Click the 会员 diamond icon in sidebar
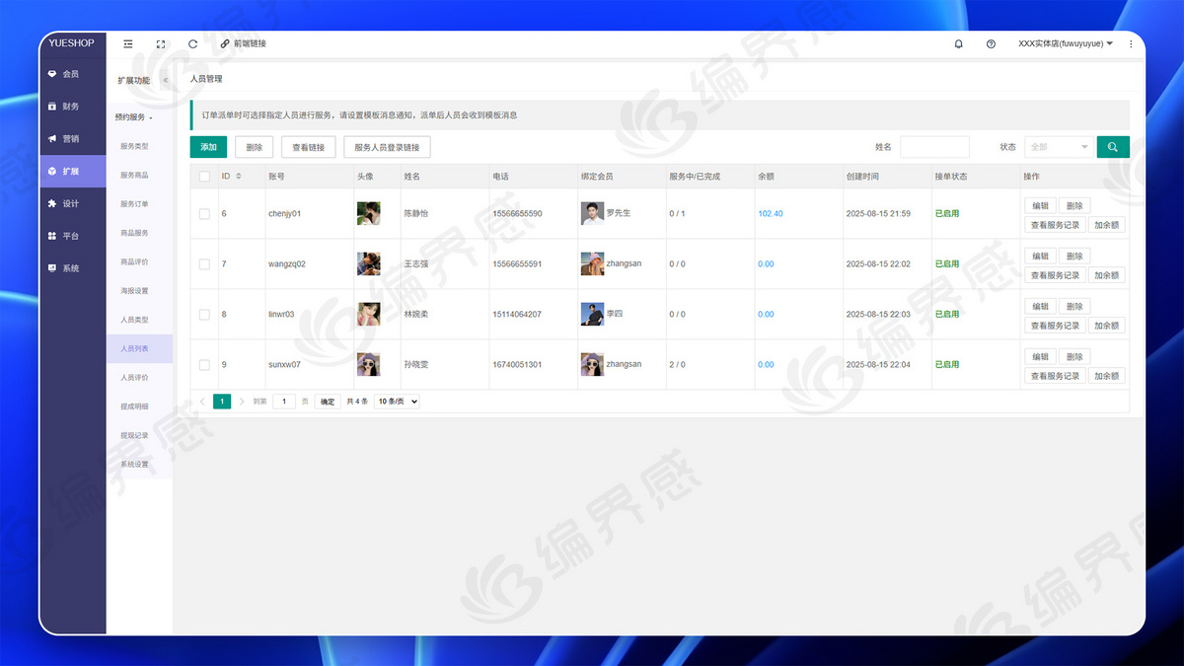This screenshot has height=666, width=1184. 52,73
